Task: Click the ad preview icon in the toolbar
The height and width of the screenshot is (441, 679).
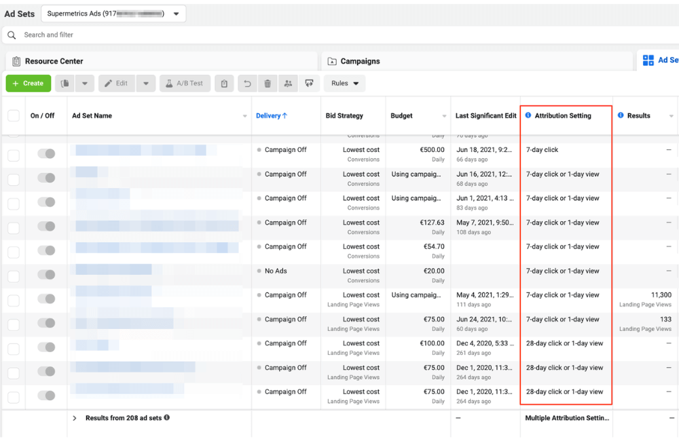Action: [310, 83]
